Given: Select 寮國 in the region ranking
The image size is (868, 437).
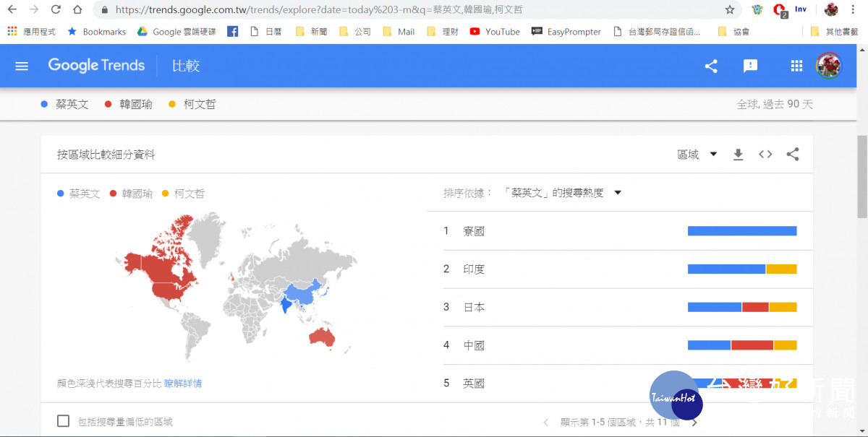Looking at the screenshot, I should point(474,231).
